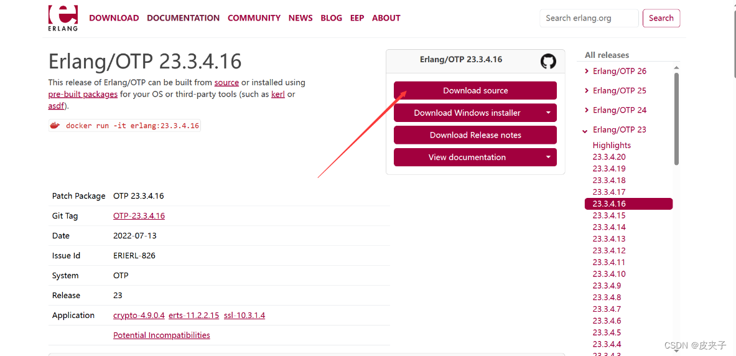Select release 23.3.4.19
736x356 pixels.
pos(609,169)
